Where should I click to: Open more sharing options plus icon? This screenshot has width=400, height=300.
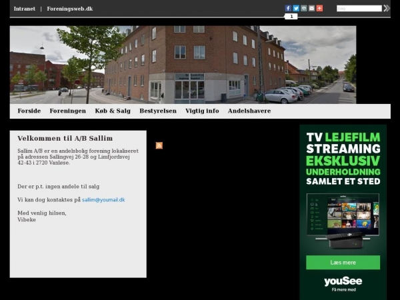coord(319,8)
